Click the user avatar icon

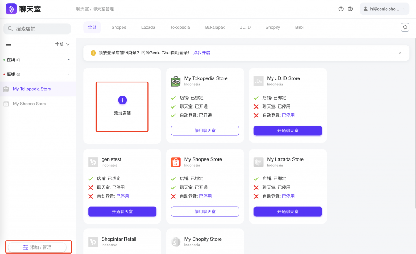[x=365, y=9]
